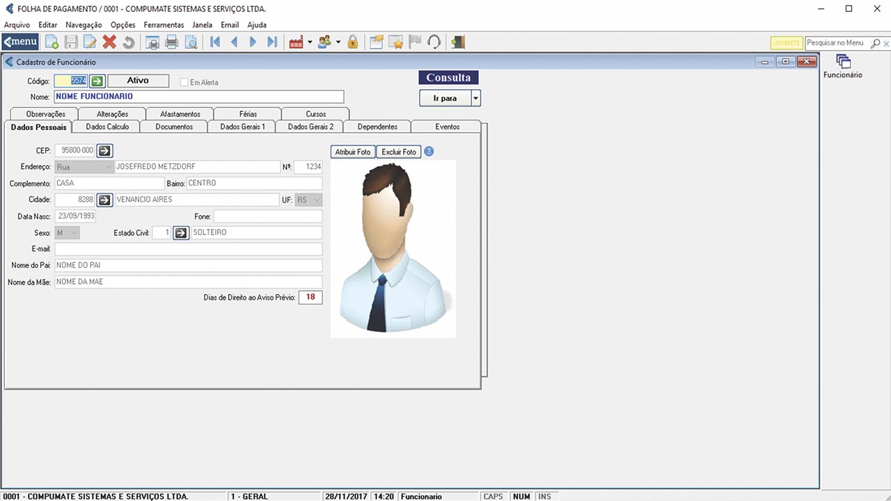Click the red X delete icon

pyautogui.click(x=109, y=42)
